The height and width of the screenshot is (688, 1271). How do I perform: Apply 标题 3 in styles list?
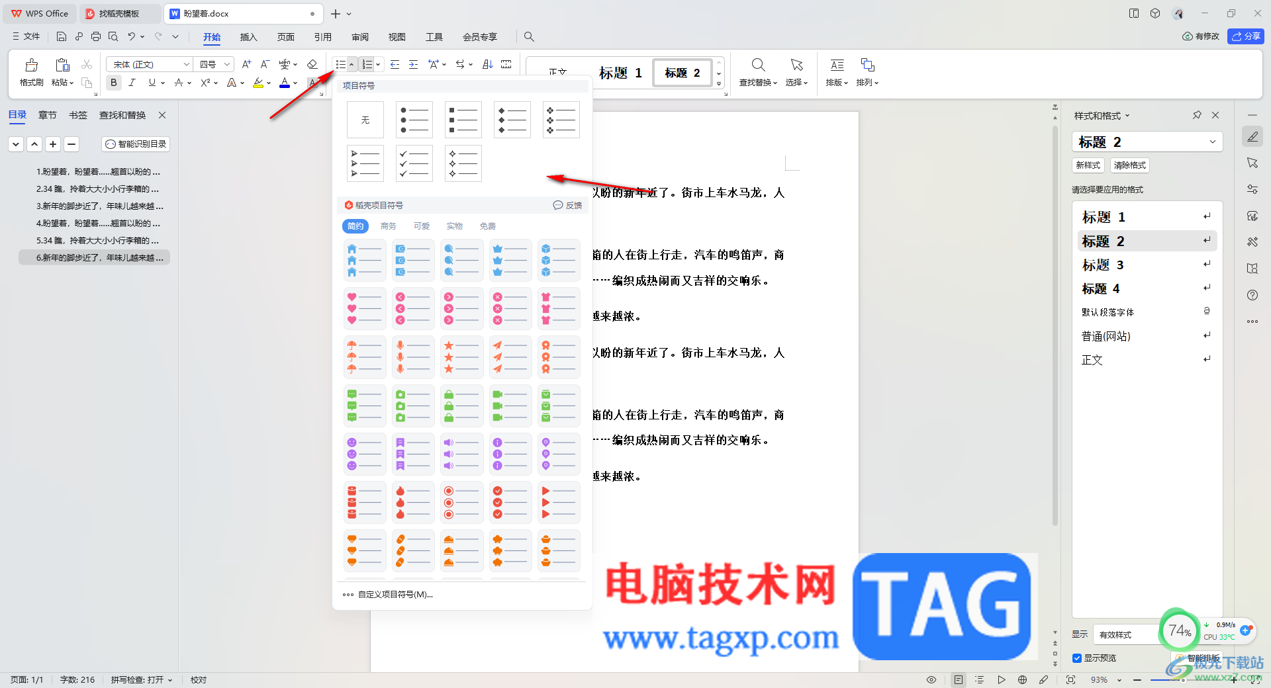[1147, 265]
